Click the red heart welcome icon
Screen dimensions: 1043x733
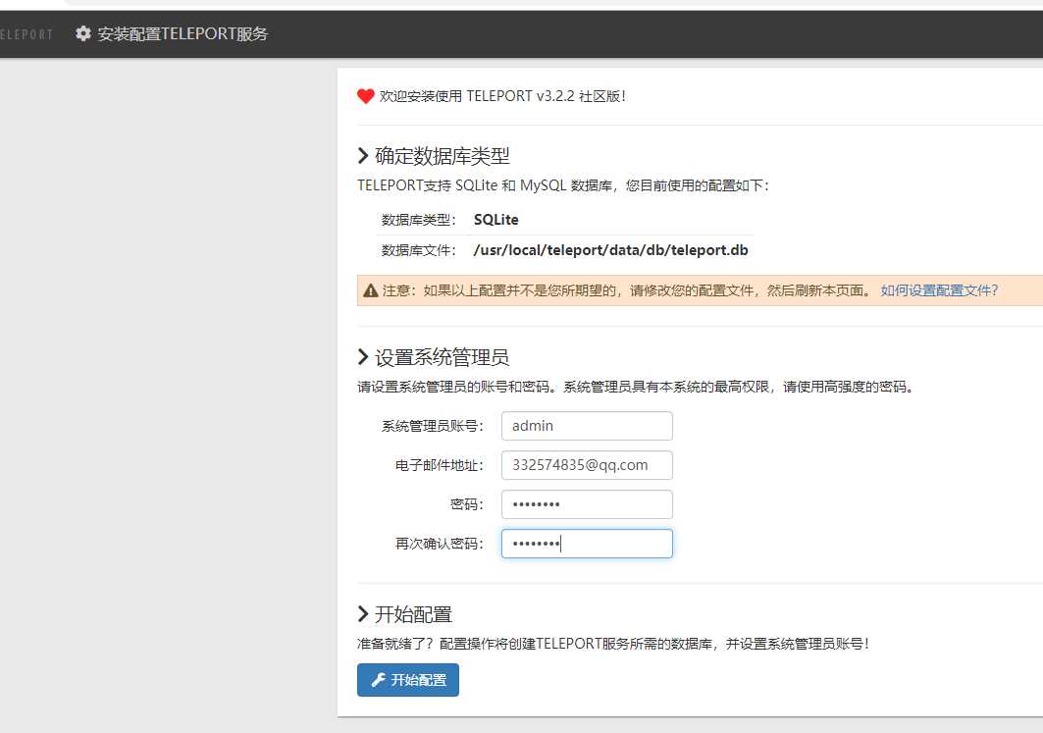[365, 96]
